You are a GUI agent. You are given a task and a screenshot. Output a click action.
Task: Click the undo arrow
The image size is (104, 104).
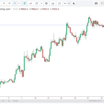(x=65, y=3)
